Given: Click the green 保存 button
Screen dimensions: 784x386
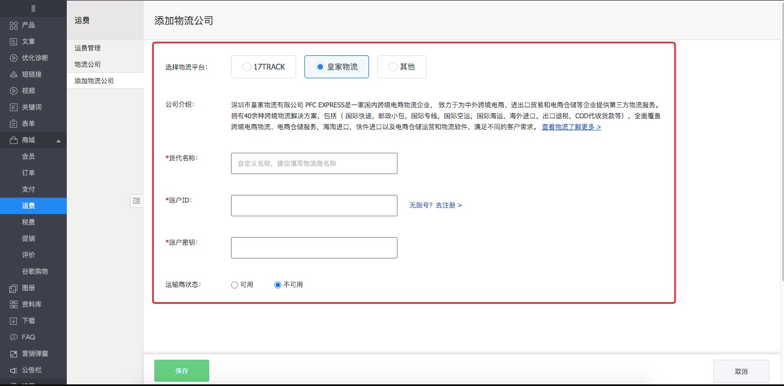Looking at the screenshot, I should [x=181, y=371].
